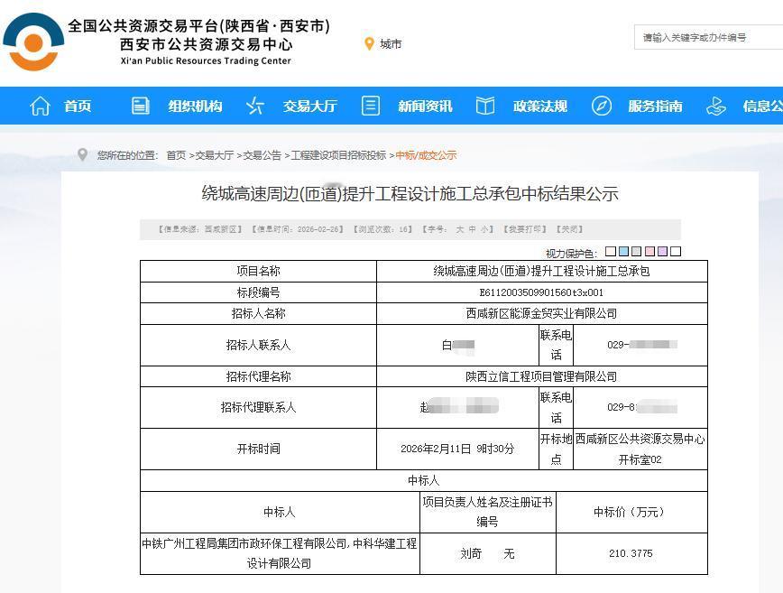Viewport: 783px width, 593px height.
Task: Choose the pink eye-protection color swatch
Action: click(649, 251)
